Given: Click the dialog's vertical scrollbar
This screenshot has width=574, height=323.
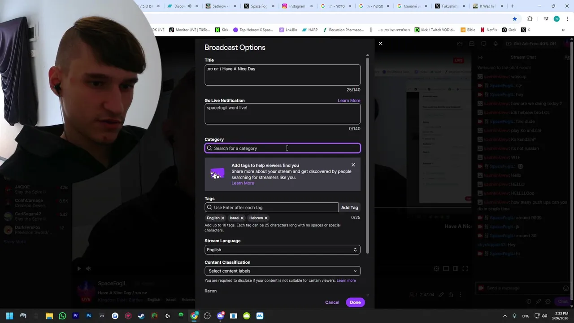Looking at the screenshot, I should [x=368, y=155].
